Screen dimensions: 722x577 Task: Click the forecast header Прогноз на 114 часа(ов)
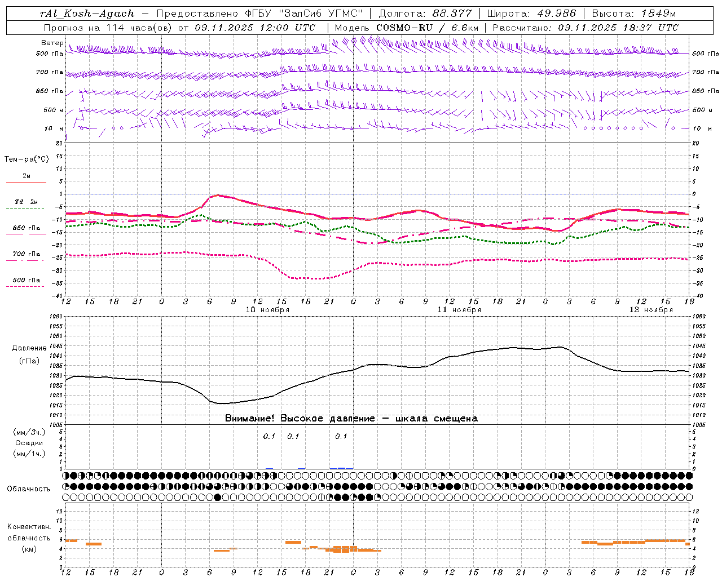[108, 28]
